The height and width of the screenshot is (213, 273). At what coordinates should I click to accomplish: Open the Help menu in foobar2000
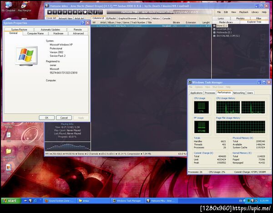pyautogui.click(x=264, y=12)
